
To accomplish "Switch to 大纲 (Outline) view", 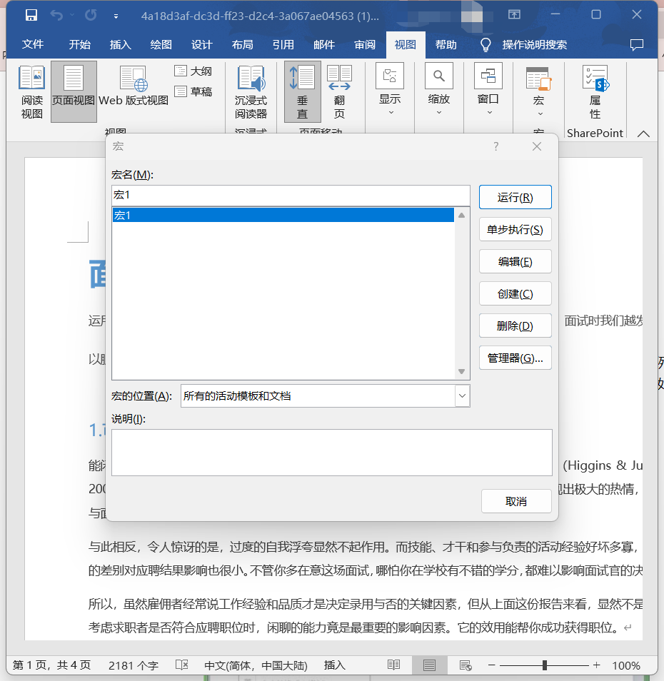I will click(x=191, y=71).
